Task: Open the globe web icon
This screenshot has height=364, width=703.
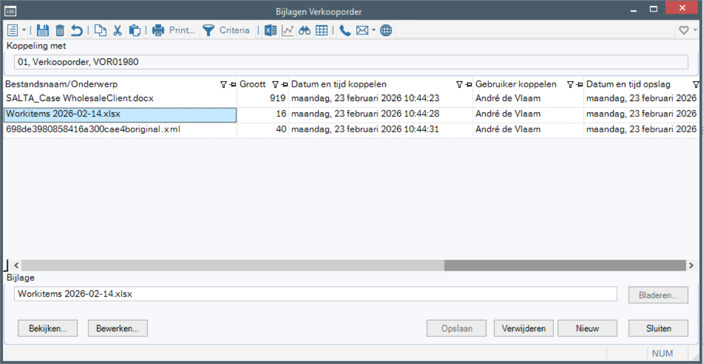Action: coord(386,31)
